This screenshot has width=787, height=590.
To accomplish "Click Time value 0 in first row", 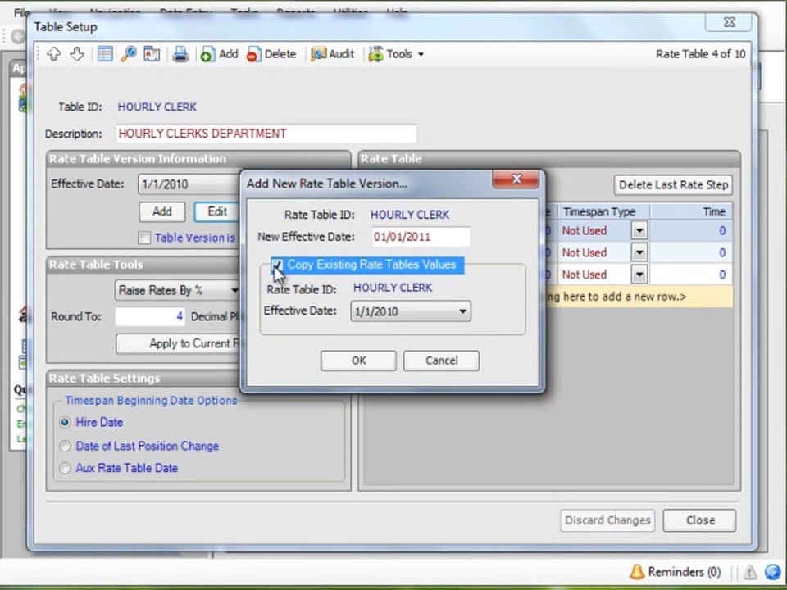I will coord(721,231).
